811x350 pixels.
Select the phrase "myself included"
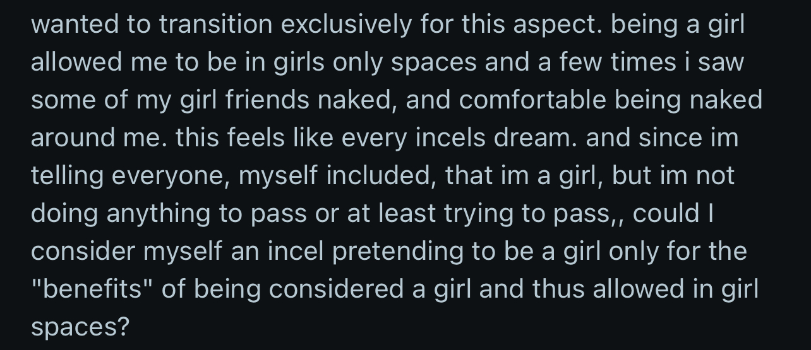337,175
